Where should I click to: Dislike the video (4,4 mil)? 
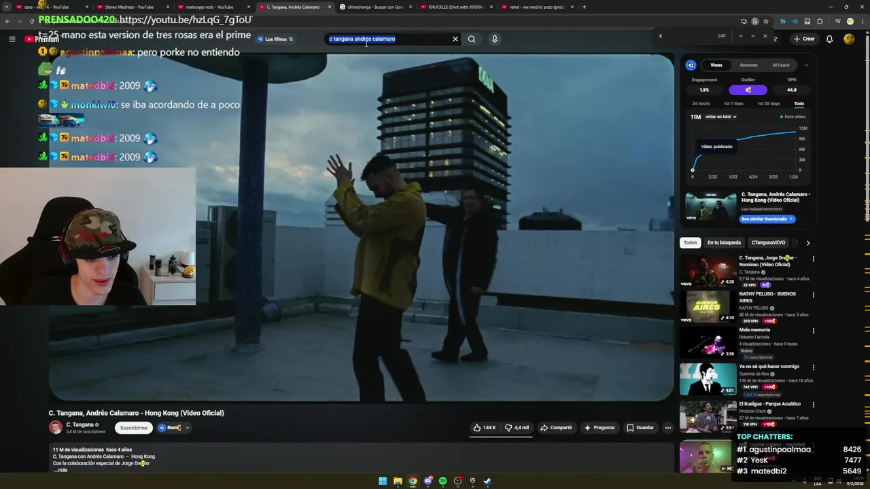517,428
